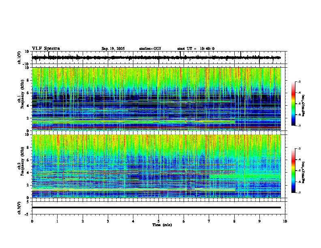Click the "0" tick on the Time axis
The image size is (321, 248).
[x=32, y=221]
